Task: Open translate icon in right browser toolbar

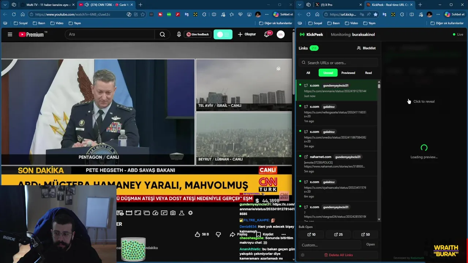Action: tap(384, 14)
